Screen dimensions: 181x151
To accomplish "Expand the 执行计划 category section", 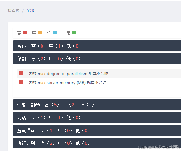I will (97, 143).
